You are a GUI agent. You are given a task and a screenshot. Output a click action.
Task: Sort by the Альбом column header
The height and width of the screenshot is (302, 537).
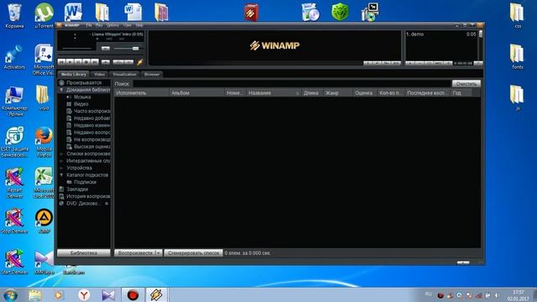coord(196,93)
